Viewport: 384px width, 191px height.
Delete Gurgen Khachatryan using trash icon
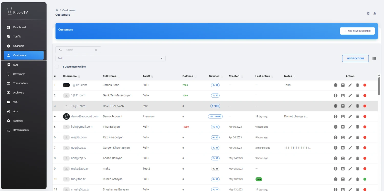[x=358, y=148]
